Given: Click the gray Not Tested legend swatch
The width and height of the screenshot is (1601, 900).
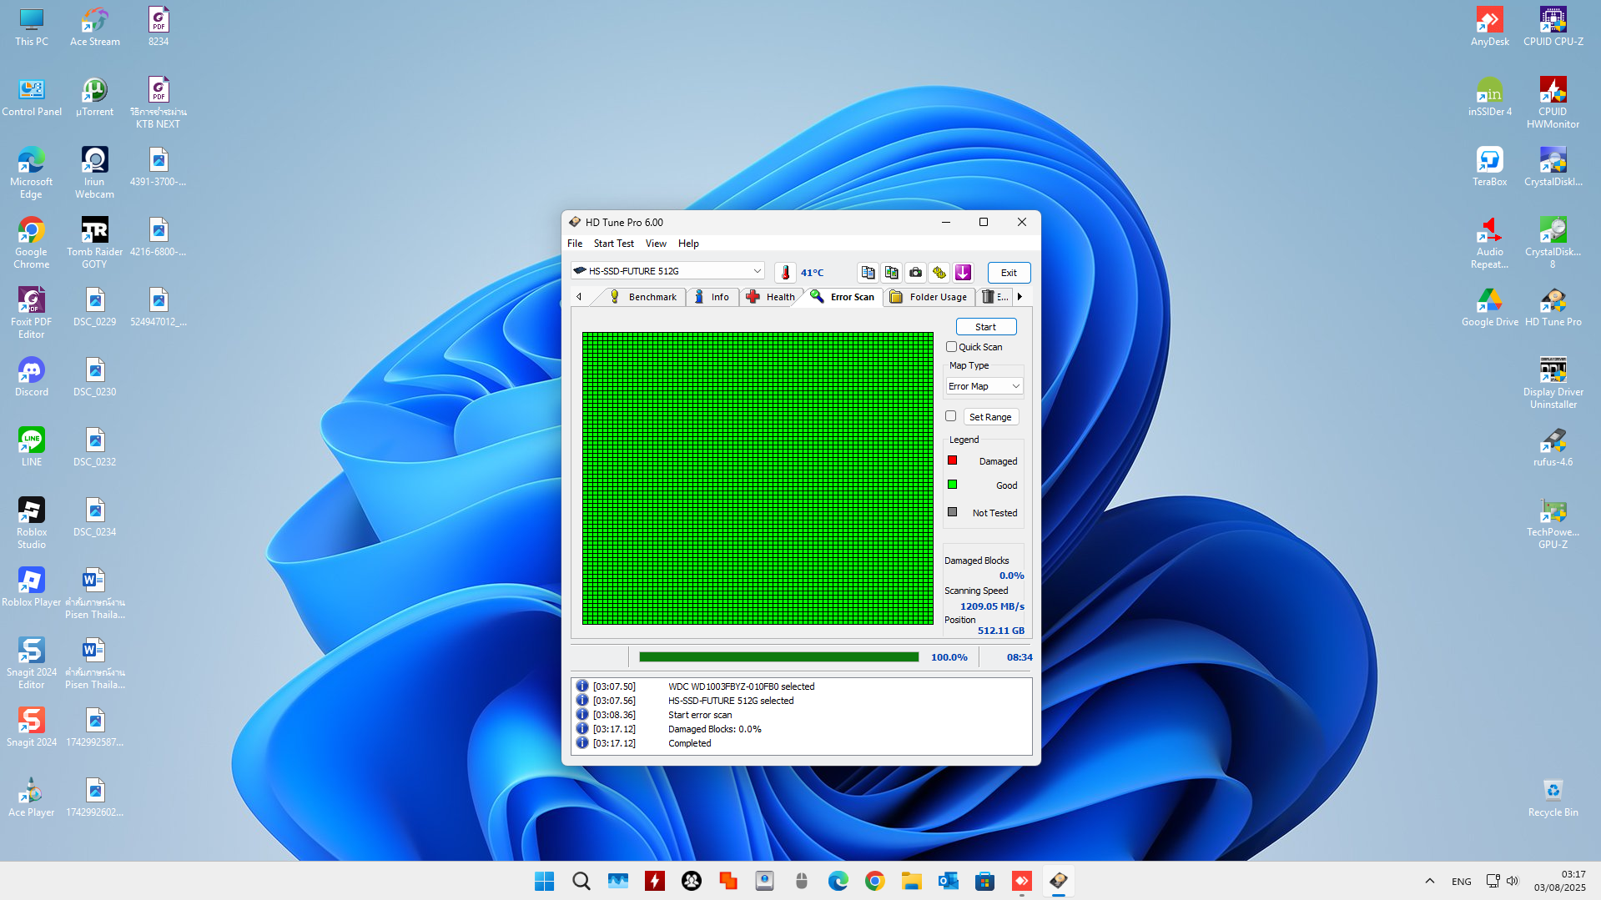Looking at the screenshot, I should [x=952, y=512].
